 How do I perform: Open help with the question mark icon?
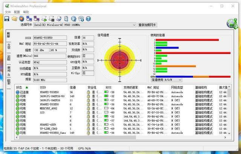88,19
